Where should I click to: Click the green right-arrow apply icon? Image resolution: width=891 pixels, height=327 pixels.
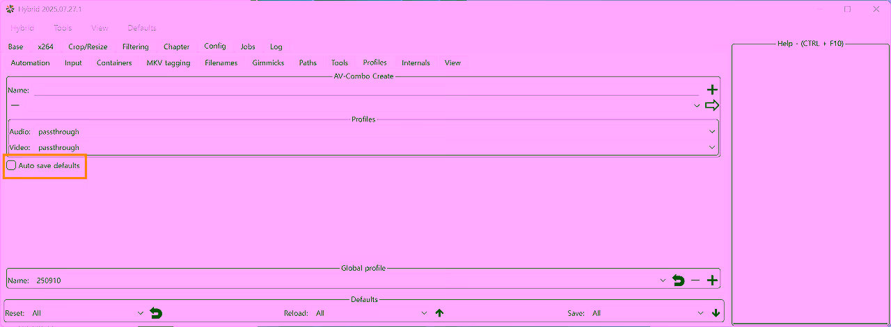point(712,106)
